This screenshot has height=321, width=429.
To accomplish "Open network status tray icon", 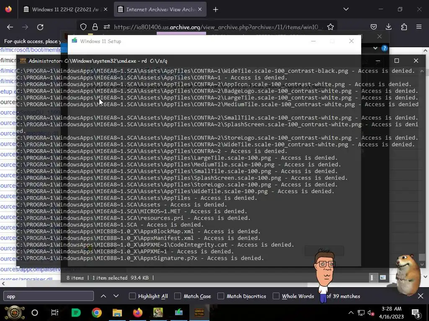I will (361, 313).
